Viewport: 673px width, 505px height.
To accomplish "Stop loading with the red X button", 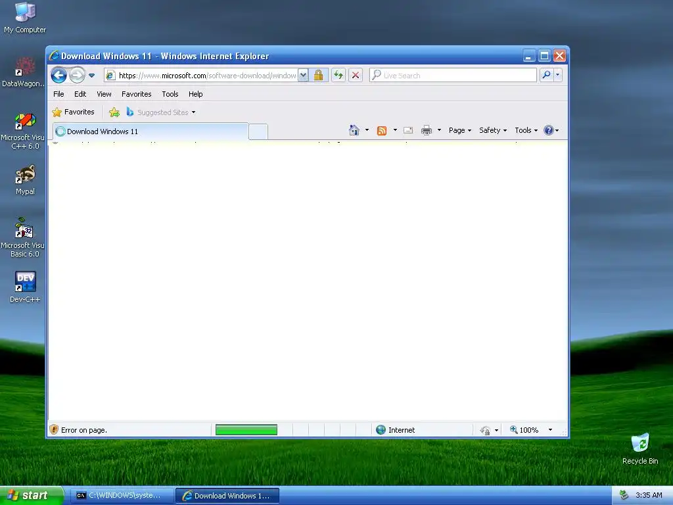I will point(356,75).
